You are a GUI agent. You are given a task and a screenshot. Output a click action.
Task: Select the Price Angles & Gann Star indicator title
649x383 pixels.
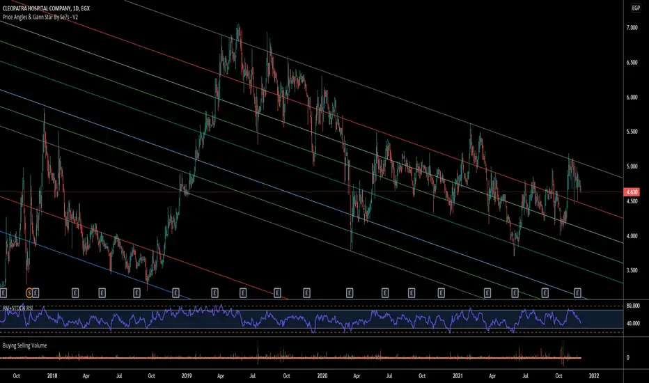click(x=40, y=17)
